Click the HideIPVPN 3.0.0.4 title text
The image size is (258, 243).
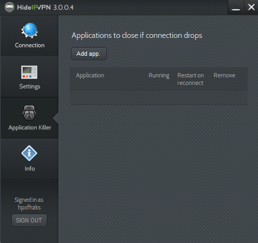[x=45, y=8]
